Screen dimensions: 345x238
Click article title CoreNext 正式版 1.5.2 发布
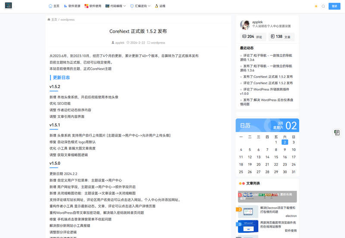click(x=138, y=31)
